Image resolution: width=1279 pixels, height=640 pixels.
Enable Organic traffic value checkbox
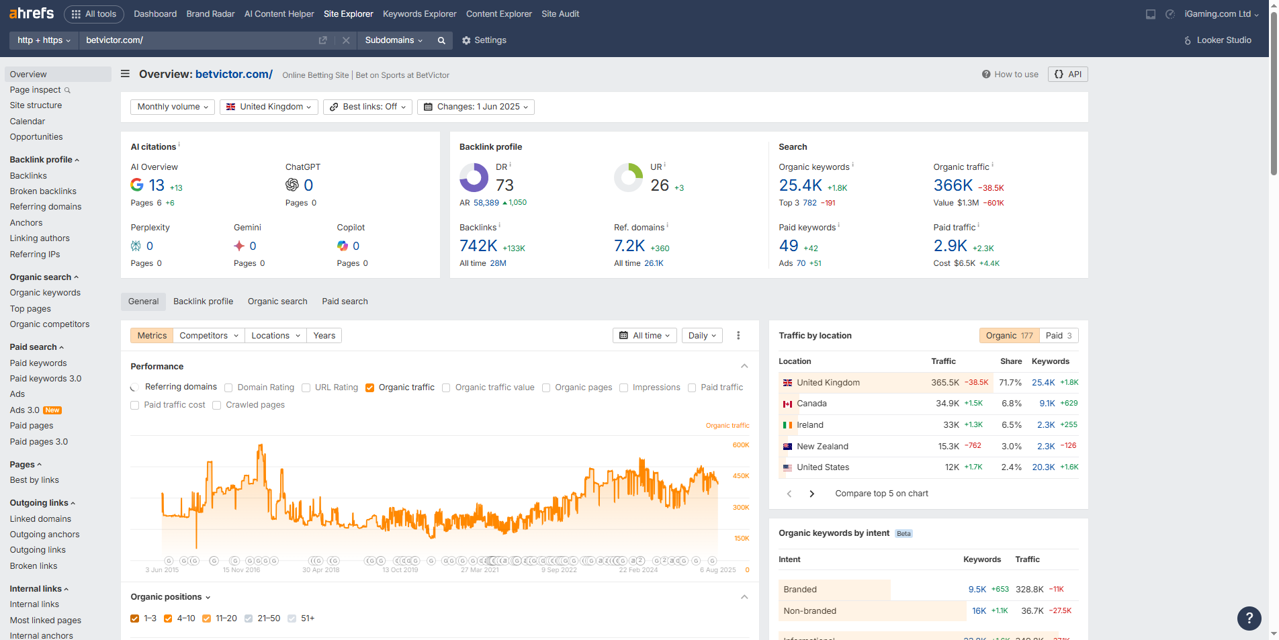[446, 387]
